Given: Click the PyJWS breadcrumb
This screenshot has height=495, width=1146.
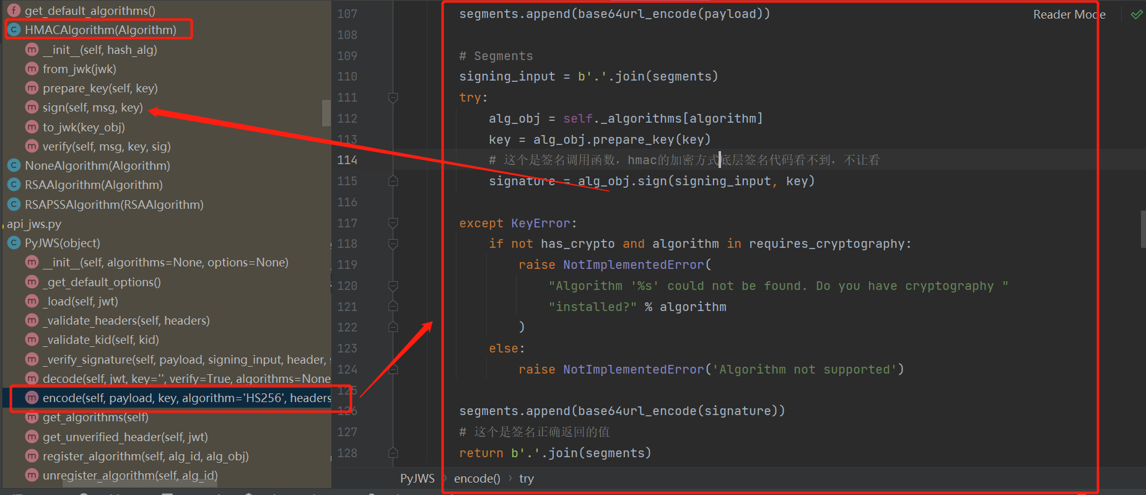Looking at the screenshot, I should [x=418, y=478].
